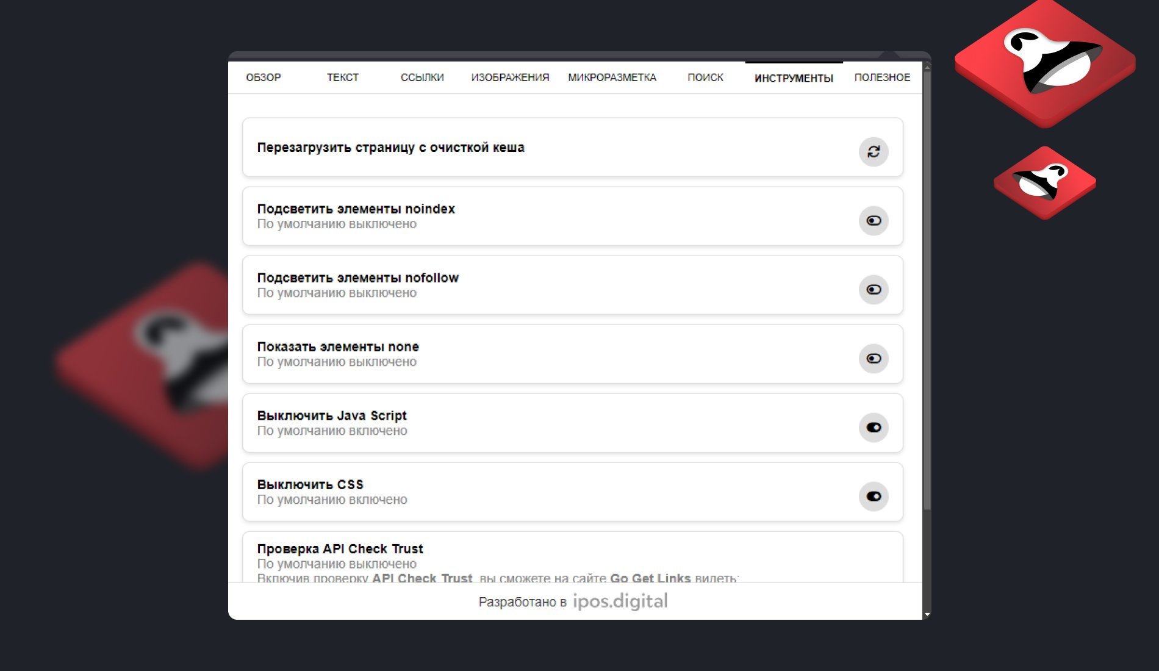
Task: Toggle the Выключить CSS switch
Action: [x=874, y=496]
